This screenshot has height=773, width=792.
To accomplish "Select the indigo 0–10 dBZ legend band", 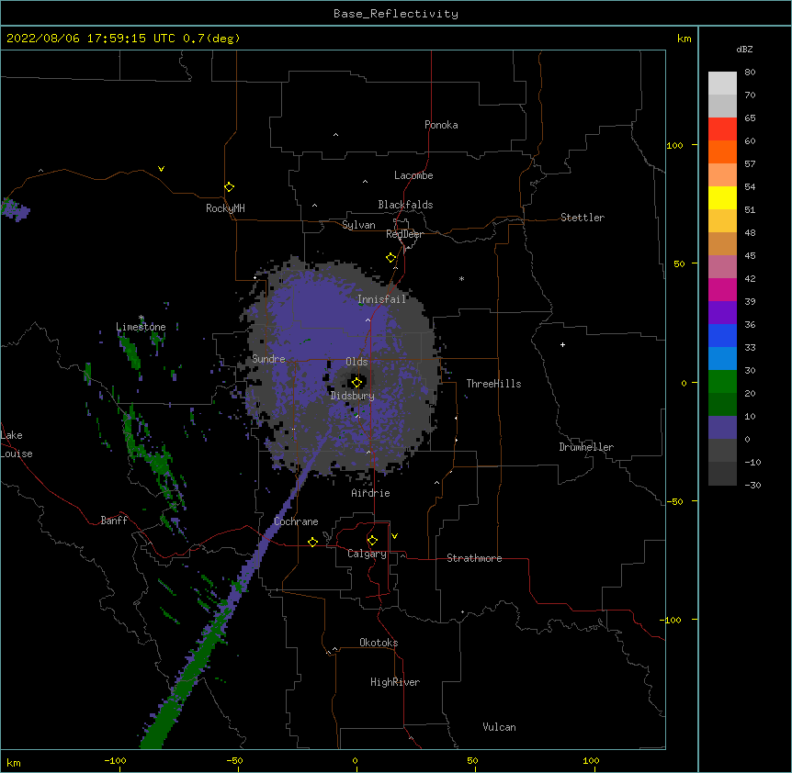I will pyautogui.click(x=722, y=428).
